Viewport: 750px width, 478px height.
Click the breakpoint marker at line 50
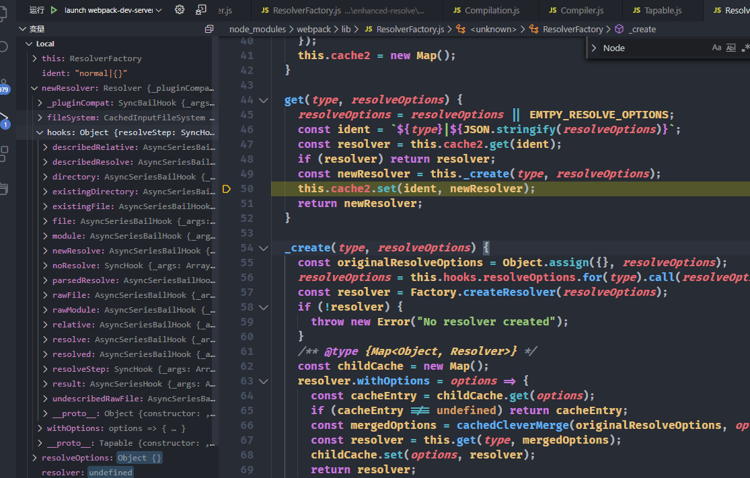[x=227, y=189]
